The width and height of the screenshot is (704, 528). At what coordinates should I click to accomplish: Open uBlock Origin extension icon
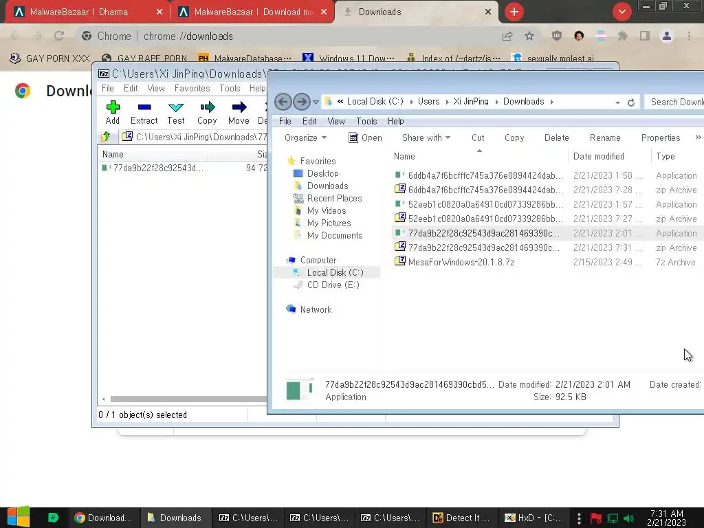coord(557,36)
